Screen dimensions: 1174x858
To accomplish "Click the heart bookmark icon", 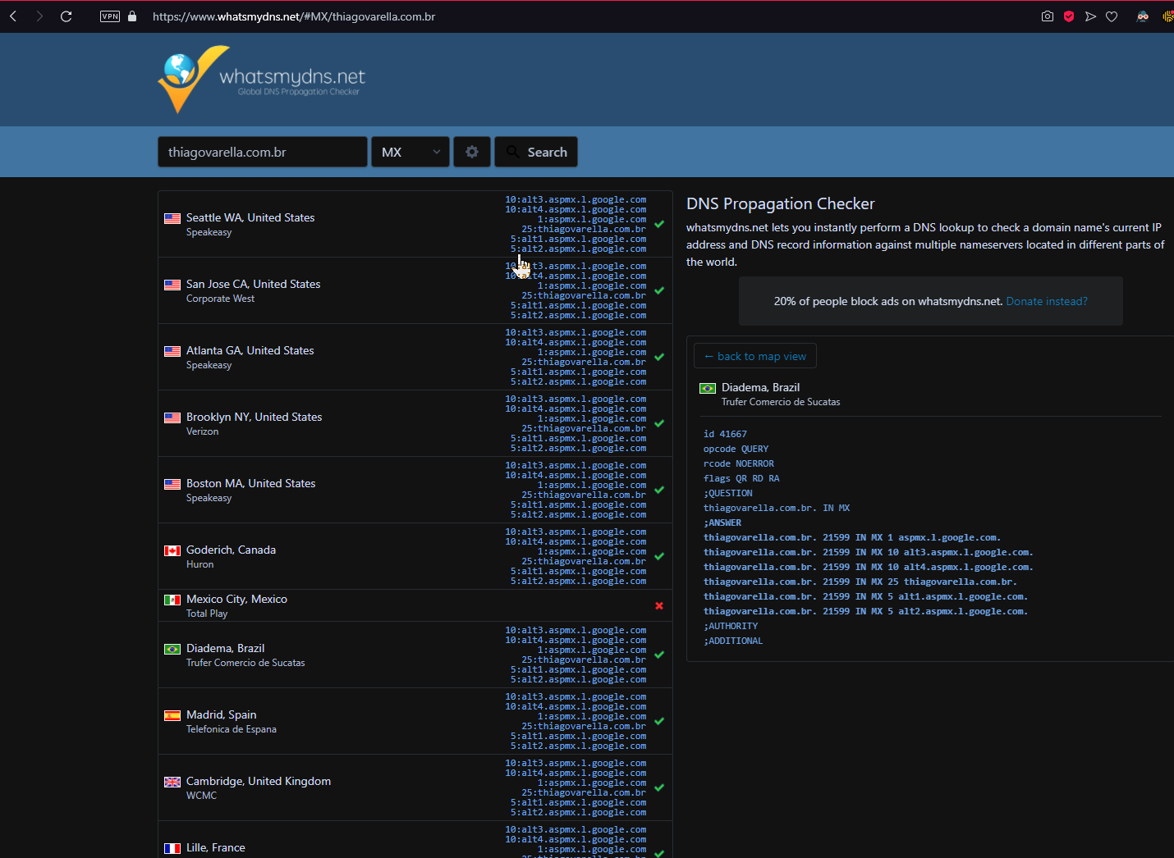I will 1112,16.
